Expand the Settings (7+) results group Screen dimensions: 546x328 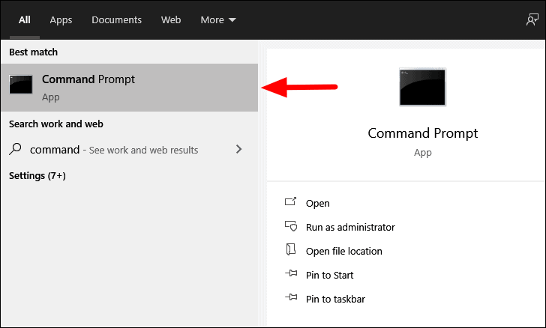pos(37,176)
